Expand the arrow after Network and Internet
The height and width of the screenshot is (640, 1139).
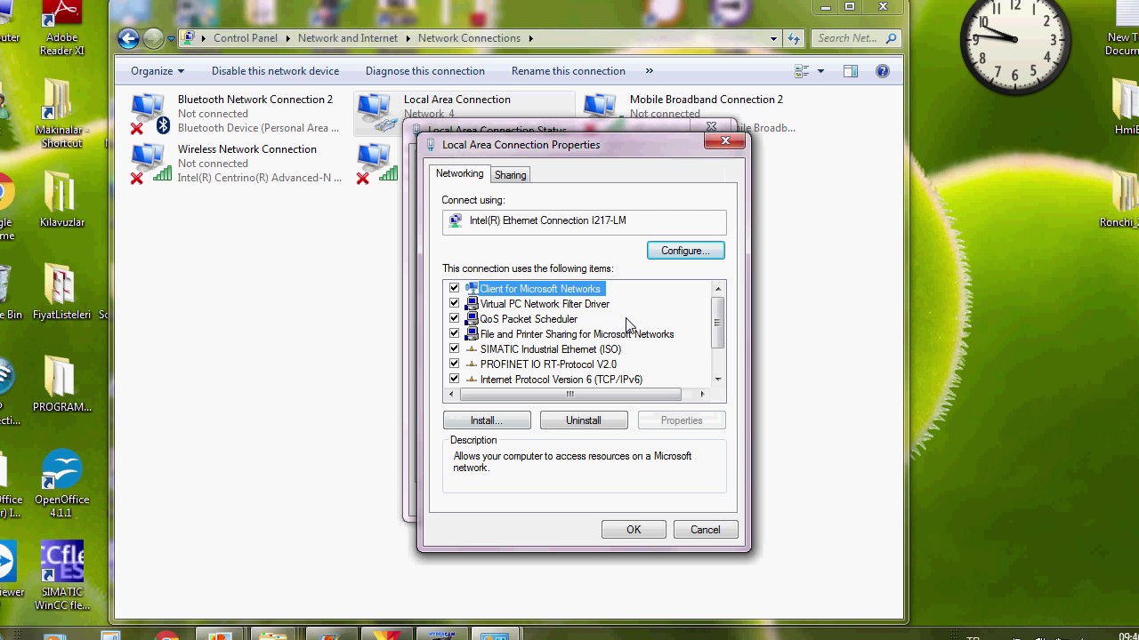[x=408, y=38]
